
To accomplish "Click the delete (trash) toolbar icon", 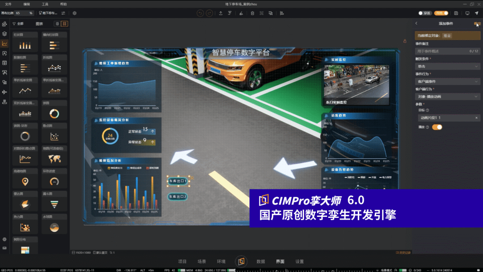I will (x=252, y=13).
